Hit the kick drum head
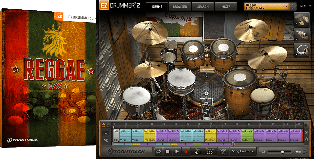314x159 pixels. [206, 89]
